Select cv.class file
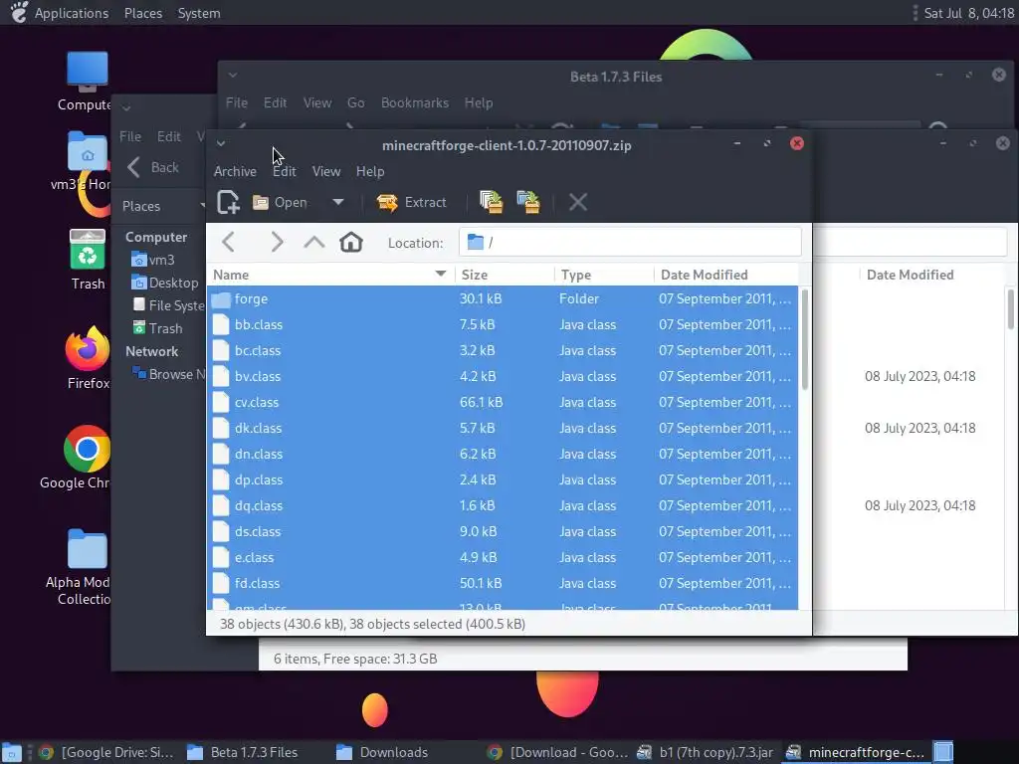Viewport: 1019px width, 764px height. [503, 402]
